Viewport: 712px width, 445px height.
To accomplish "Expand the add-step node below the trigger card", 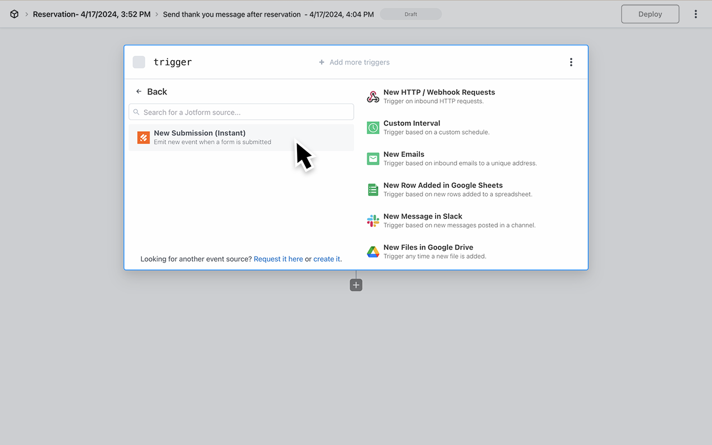I will pos(355,284).
